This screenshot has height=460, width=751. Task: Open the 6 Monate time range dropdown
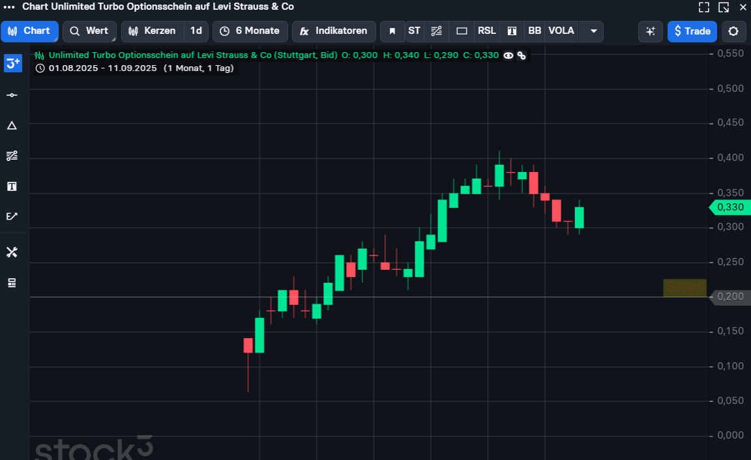(250, 31)
